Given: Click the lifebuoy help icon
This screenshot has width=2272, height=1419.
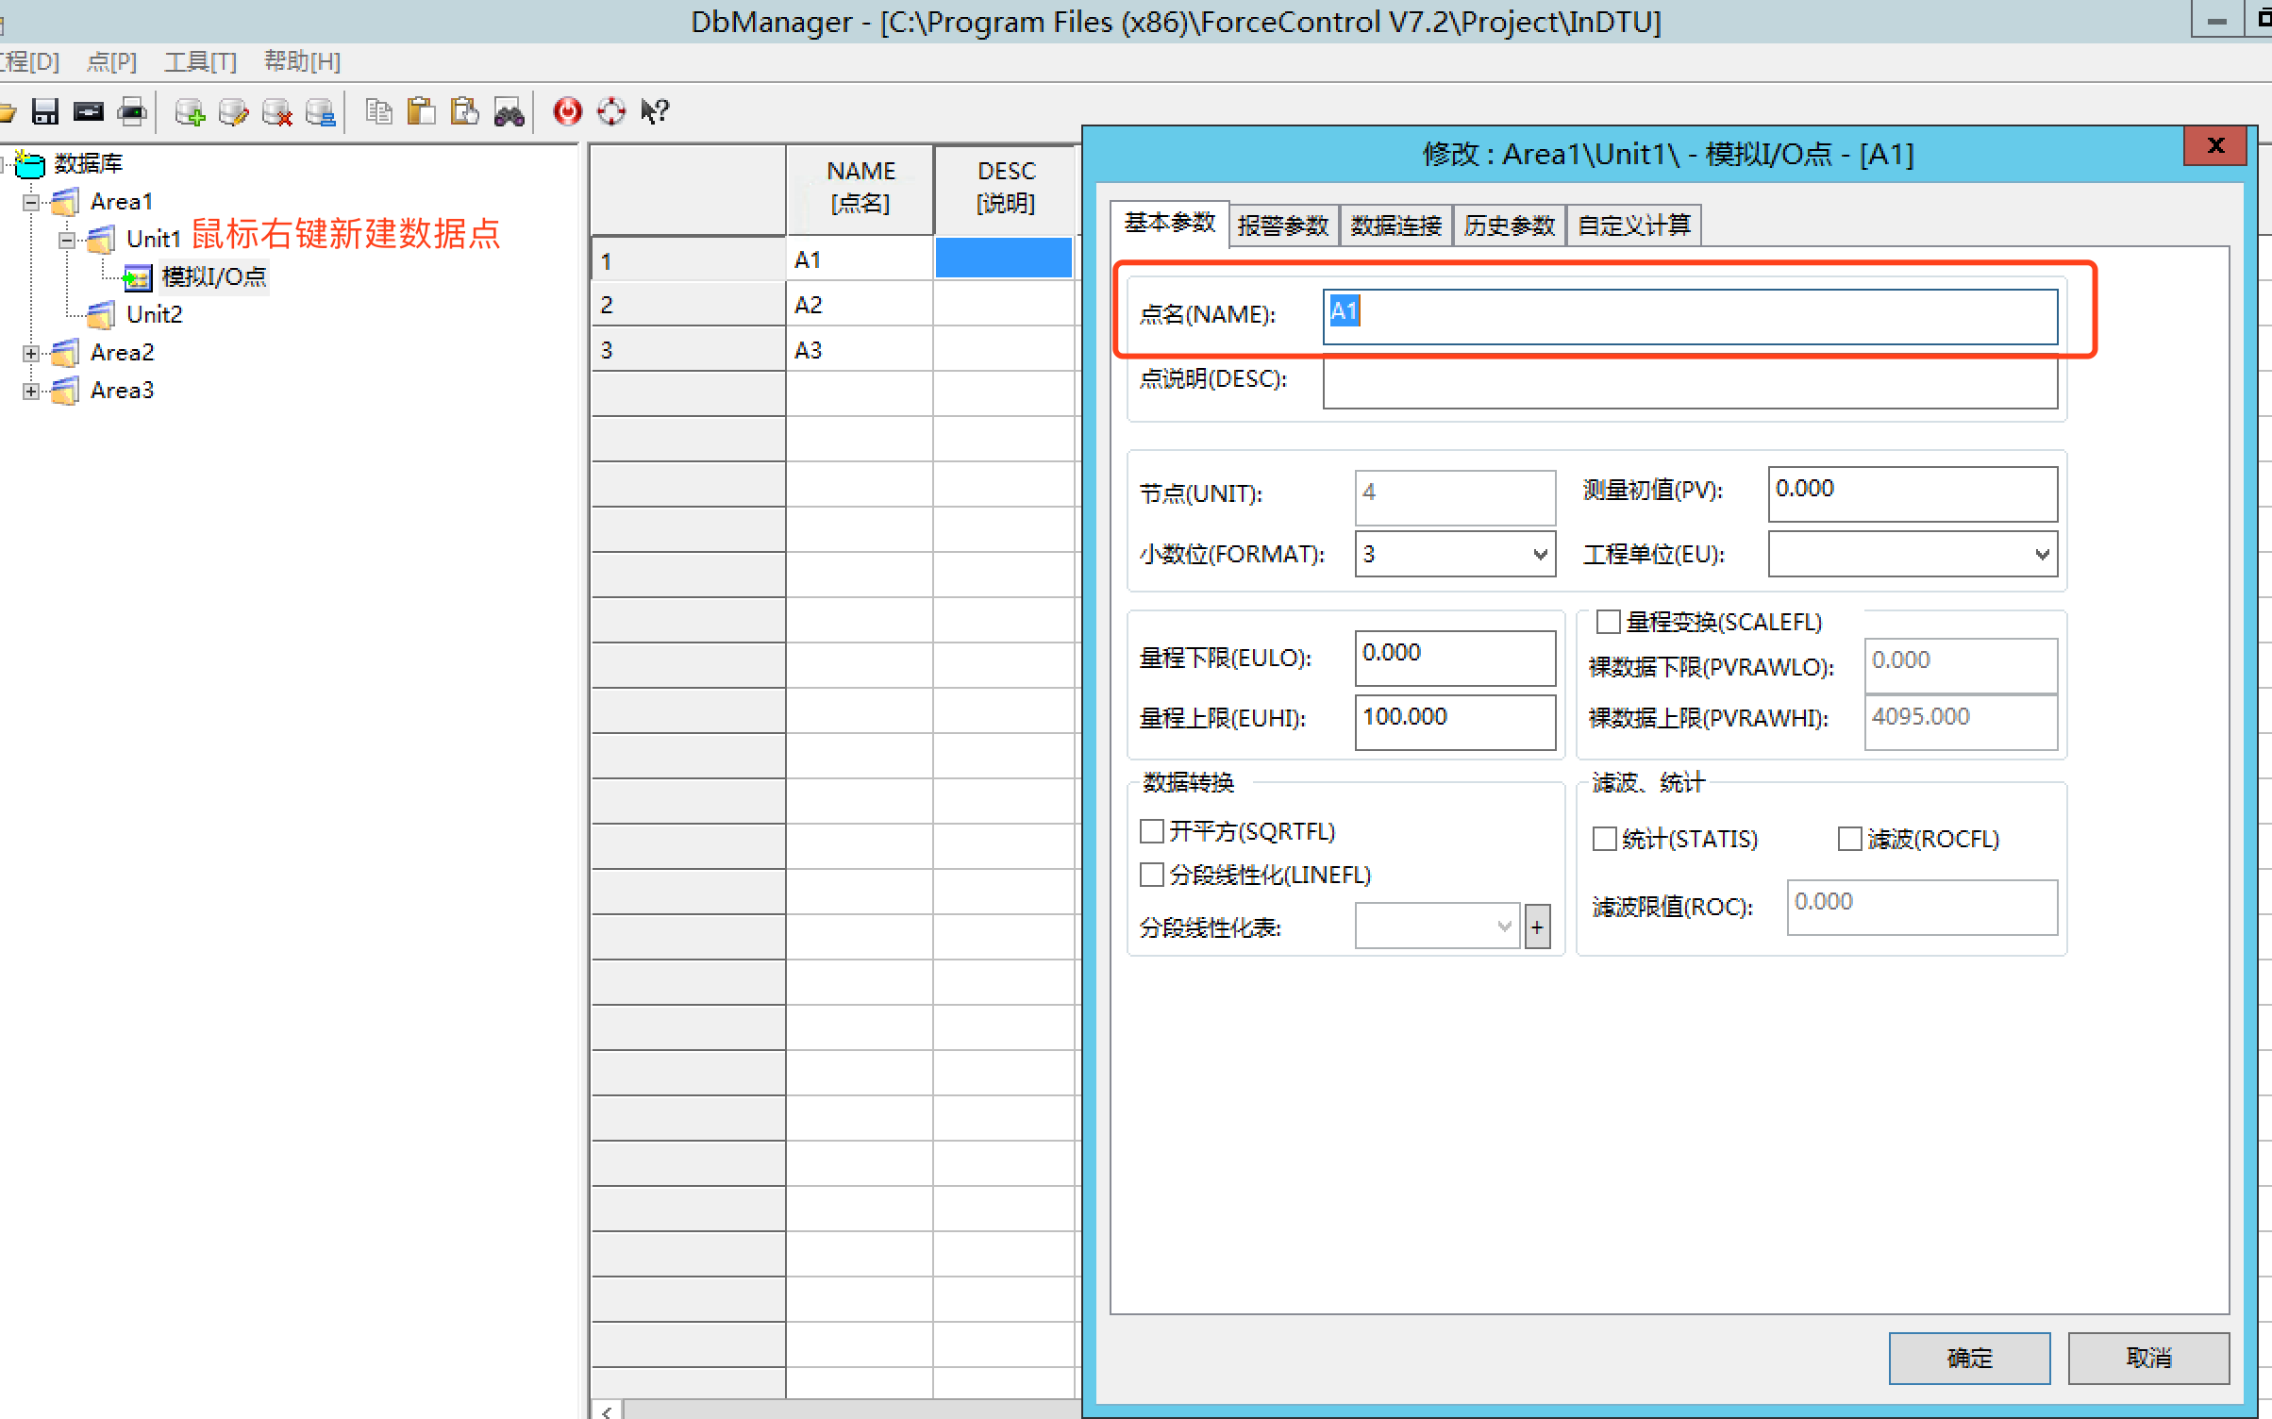Looking at the screenshot, I should point(611,111).
